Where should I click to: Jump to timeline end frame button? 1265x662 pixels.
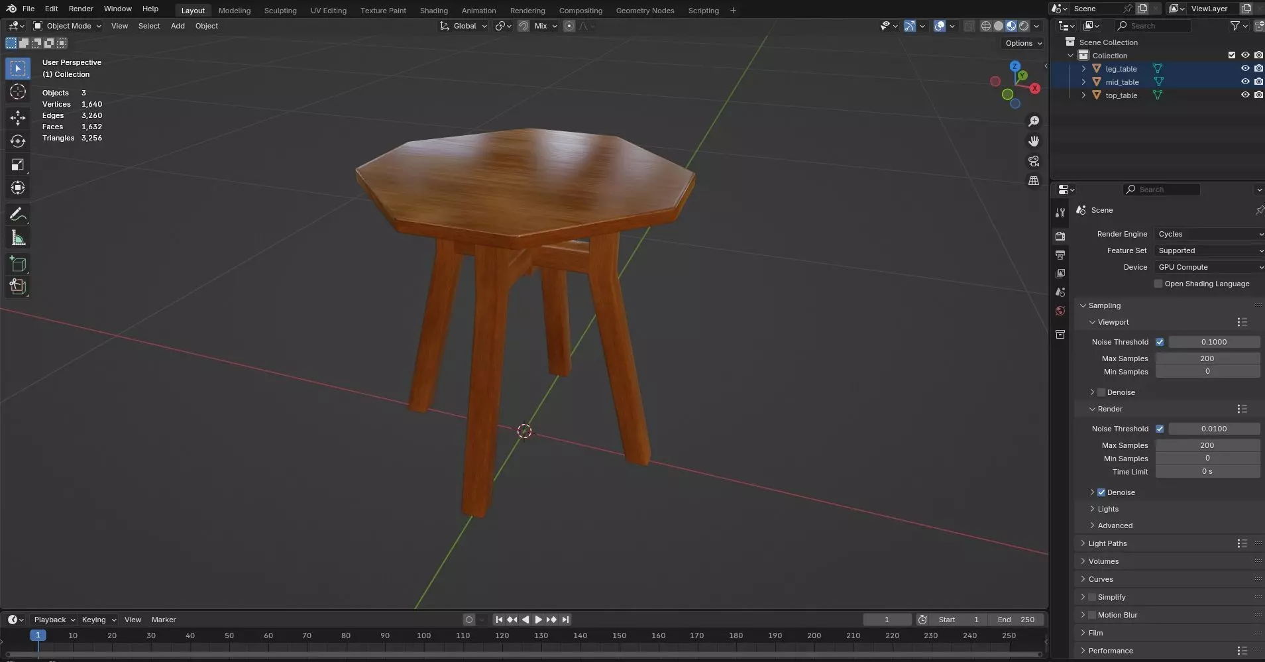tap(565, 620)
